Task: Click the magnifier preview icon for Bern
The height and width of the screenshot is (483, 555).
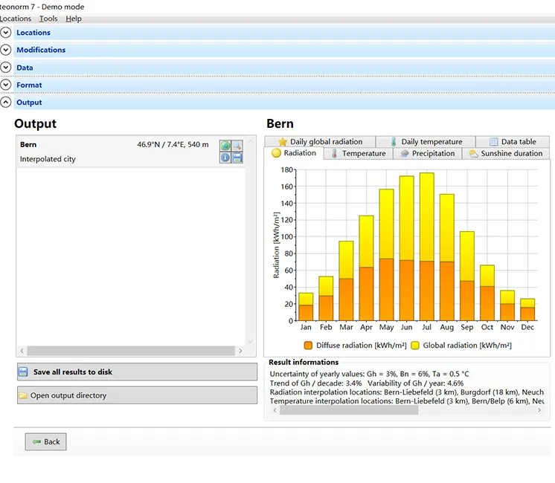Action: click(x=237, y=146)
